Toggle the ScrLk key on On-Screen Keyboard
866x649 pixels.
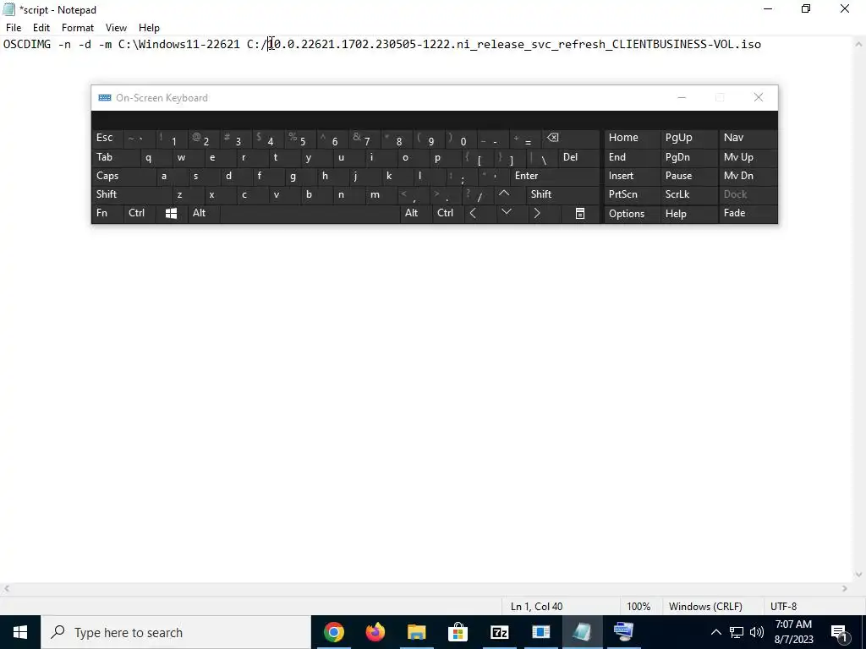point(688,194)
